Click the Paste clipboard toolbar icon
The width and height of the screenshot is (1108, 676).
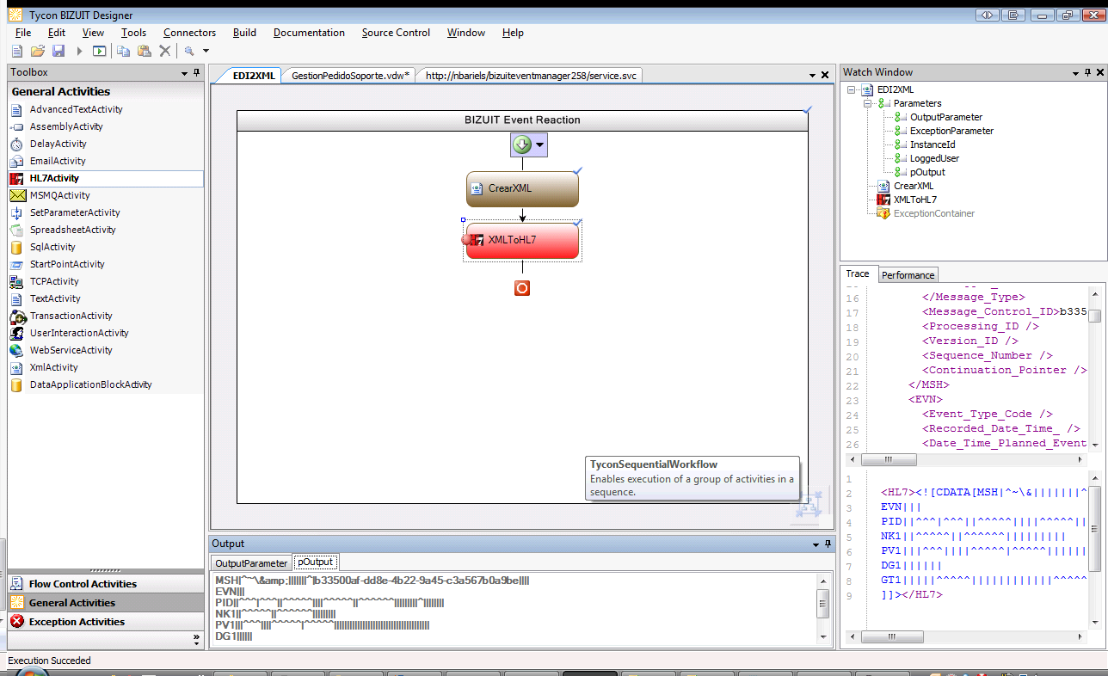[x=145, y=52]
